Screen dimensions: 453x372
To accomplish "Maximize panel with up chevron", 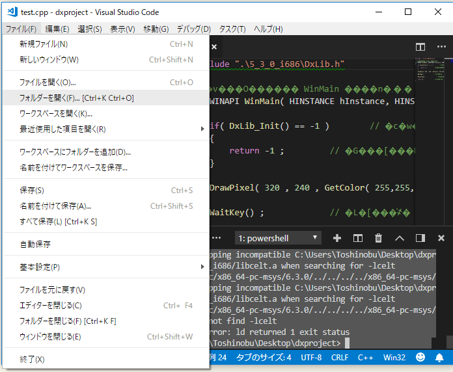I will 400,238.
